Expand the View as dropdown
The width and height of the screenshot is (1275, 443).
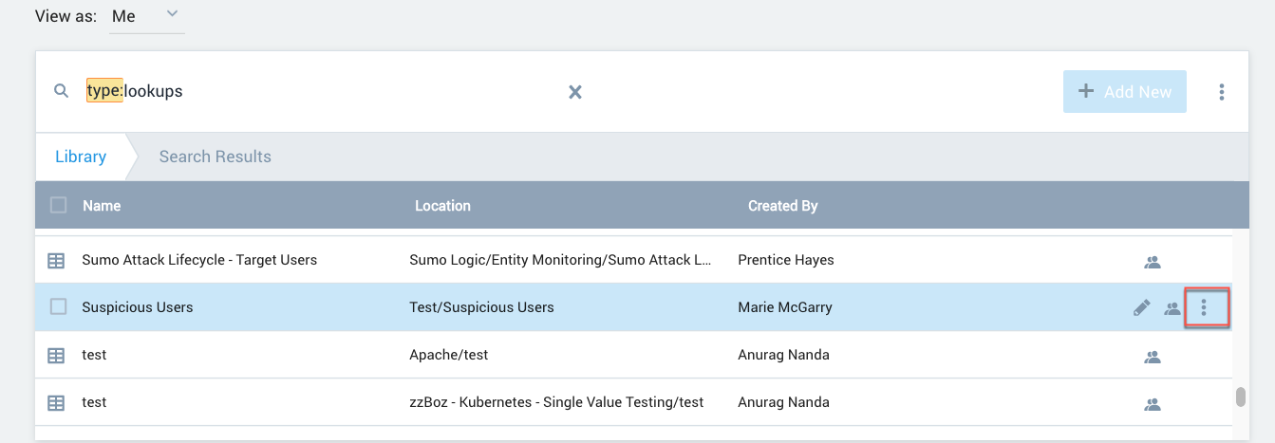[147, 16]
